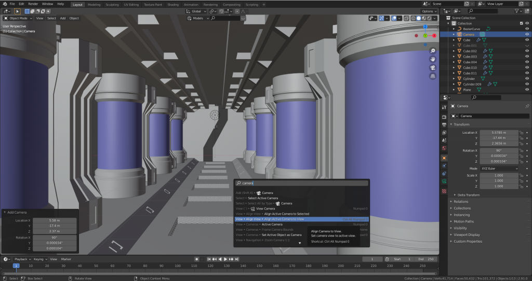The width and height of the screenshot is (532, 281).
Task: Open the Render menu
Action: [33, 4]
